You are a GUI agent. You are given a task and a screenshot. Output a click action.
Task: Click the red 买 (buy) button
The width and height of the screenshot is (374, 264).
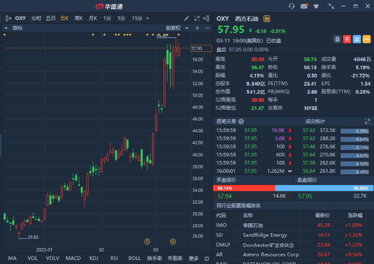point(348,39)
